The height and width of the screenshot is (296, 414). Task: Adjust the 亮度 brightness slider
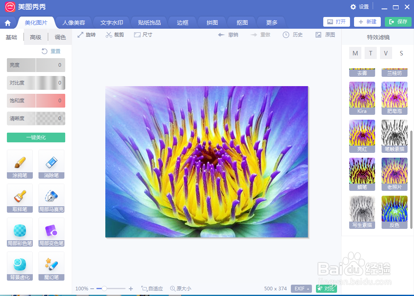click(36, 65)
